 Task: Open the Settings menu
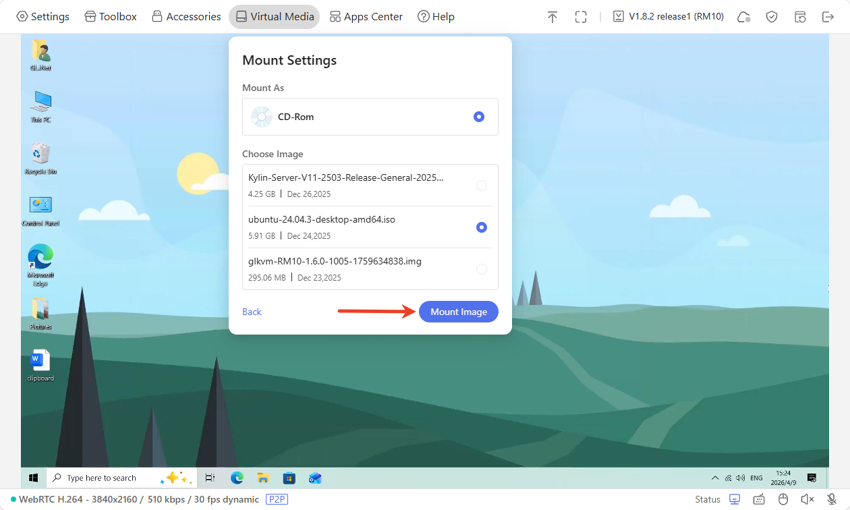tap(42, 17)
